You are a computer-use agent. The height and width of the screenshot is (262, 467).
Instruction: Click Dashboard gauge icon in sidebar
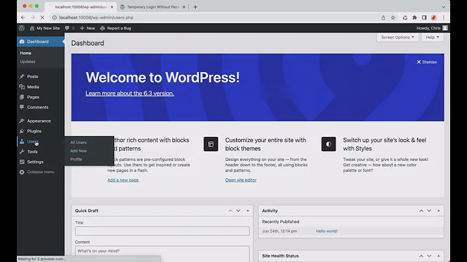(22, 42)
